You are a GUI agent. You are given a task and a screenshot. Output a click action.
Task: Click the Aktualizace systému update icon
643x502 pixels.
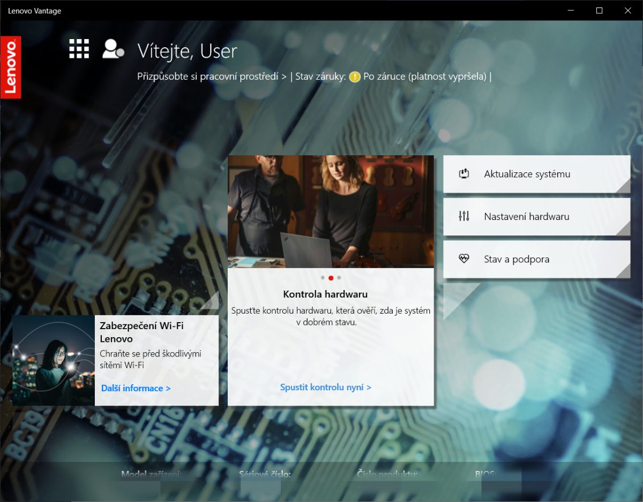pos(464,174)
